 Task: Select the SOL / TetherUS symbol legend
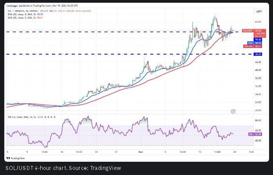(23, 11)
